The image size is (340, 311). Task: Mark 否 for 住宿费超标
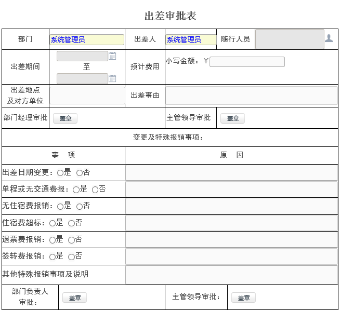71,223
